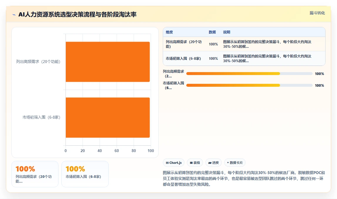This screenshot has height=199, width=337.
Task: Select the 进度 tag chip
Action: point(213,163)
